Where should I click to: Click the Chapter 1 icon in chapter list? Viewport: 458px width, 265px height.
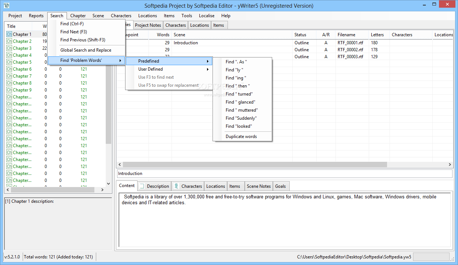pos(9,34)
